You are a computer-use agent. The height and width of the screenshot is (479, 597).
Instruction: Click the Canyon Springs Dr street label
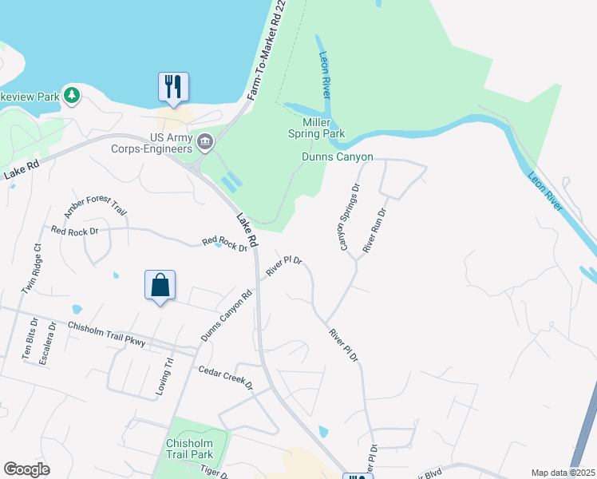tap(350, 217)
